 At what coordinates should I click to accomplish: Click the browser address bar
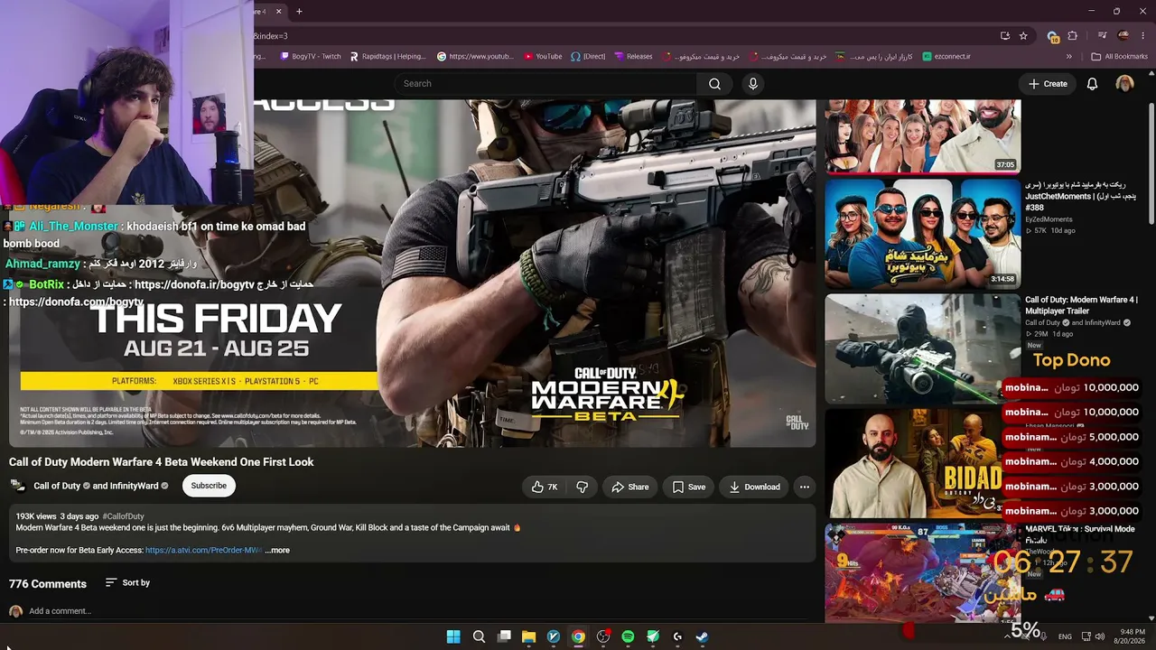tap(623, 36)
